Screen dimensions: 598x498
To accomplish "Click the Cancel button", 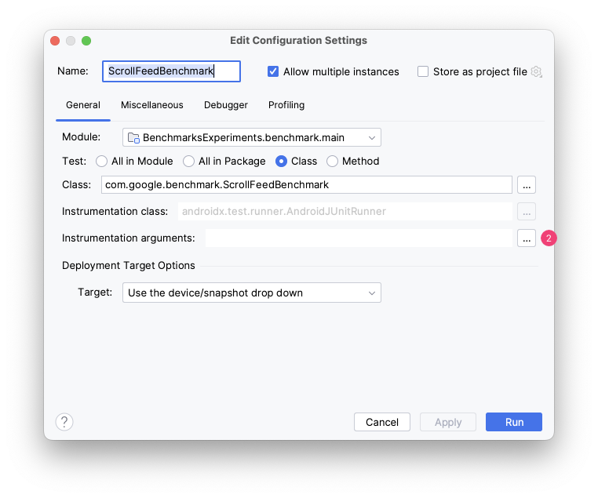I will 381,422.
